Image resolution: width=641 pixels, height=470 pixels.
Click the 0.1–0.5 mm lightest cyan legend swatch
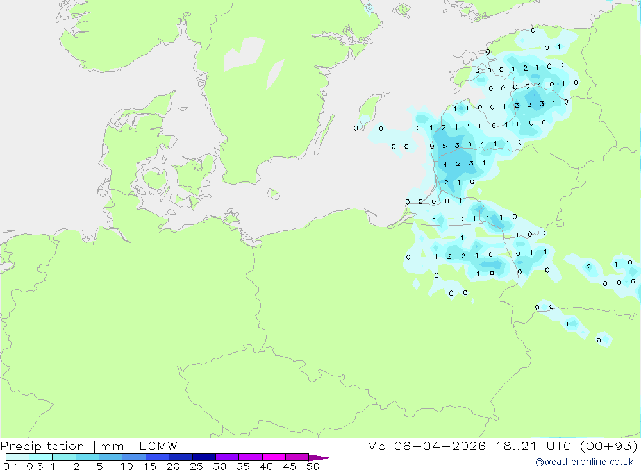(17, 457)
